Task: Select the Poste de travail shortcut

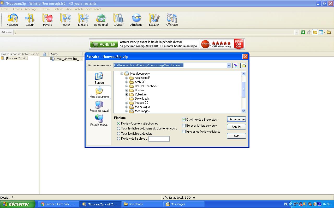Action: click(x=99, y=106)
